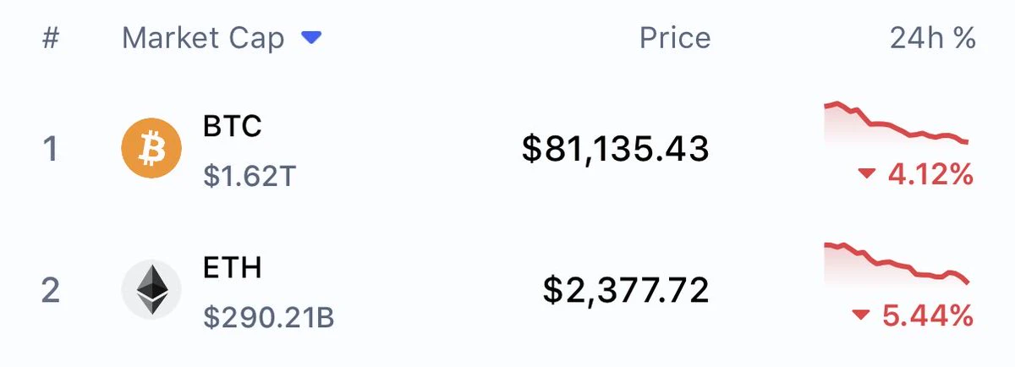Click the red down triangle beside 5.44%

coord(861,315)
